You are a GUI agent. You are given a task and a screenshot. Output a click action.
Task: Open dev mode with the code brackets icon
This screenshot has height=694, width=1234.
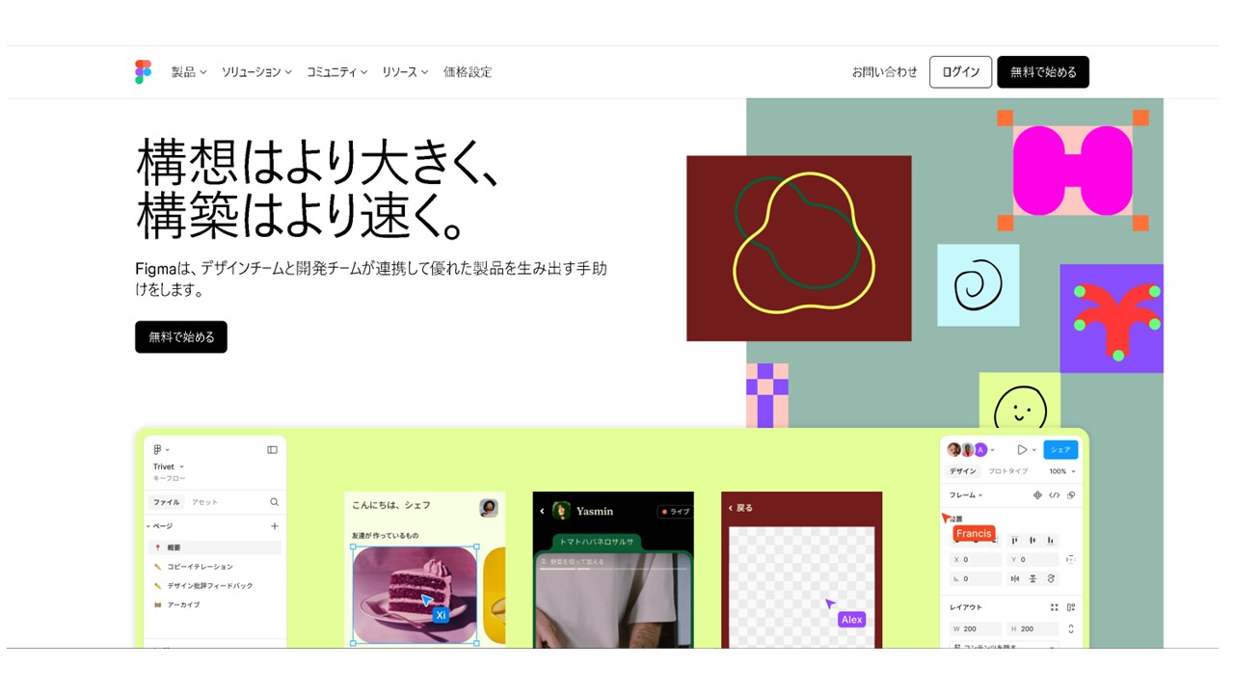tap(1054, 495)
